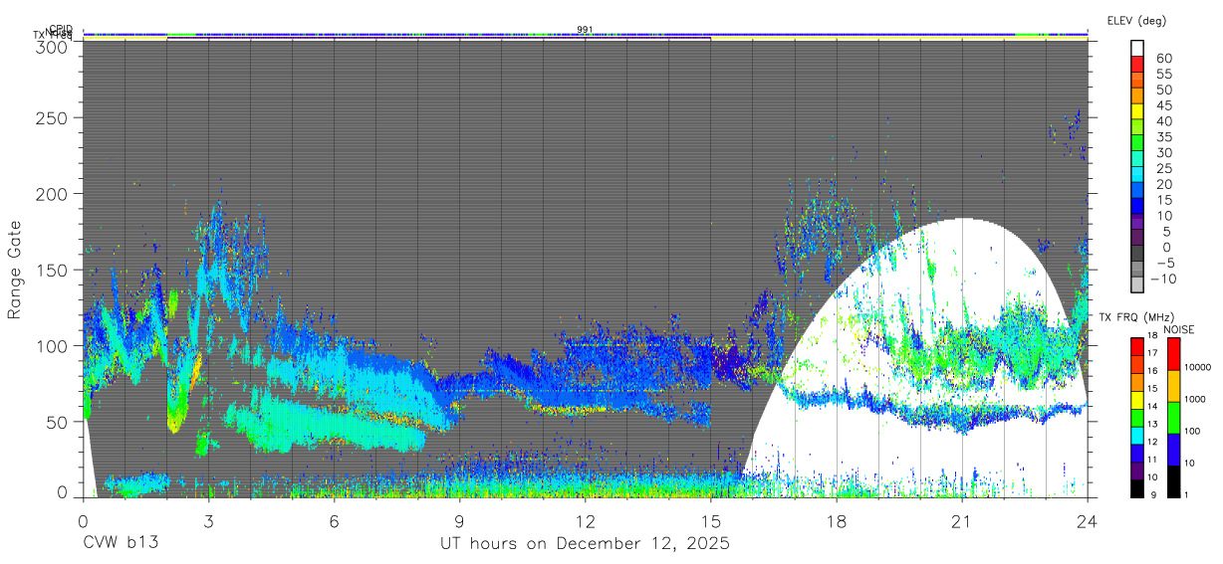The width and height of the screenshot is (1223, 564).
Task: Click the cyan swatch in TX FRQ colorbar
Action: 1136,436
